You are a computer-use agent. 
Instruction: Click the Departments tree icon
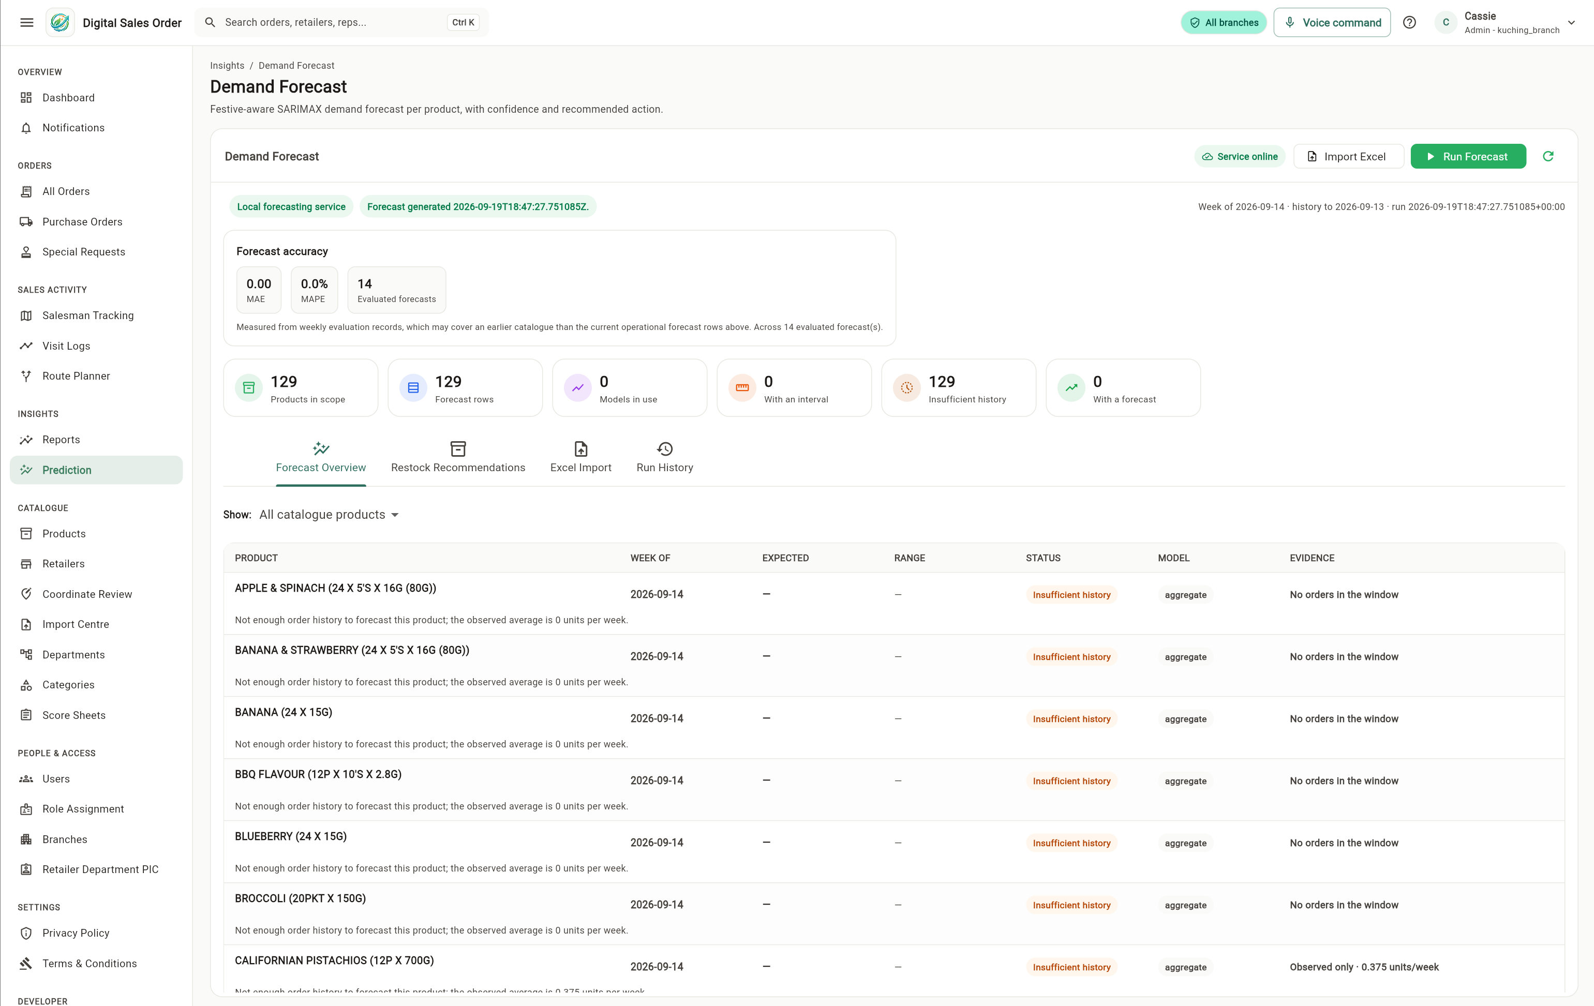click(26, 655)
